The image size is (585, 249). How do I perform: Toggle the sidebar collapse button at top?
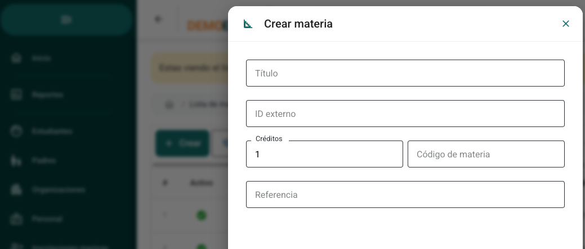66,20
